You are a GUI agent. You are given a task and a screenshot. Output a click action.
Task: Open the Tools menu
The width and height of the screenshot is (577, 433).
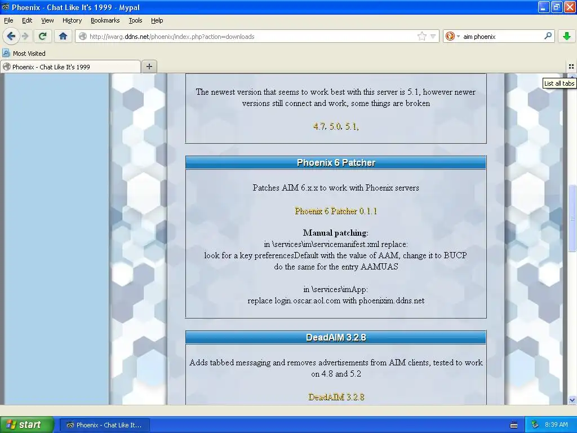coord(135,20)
